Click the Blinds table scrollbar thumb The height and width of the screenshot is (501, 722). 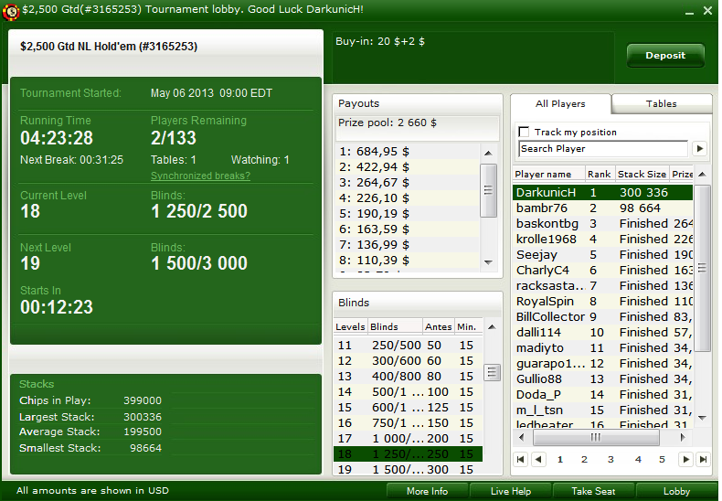pyautogui.click(x=492, y=372)
